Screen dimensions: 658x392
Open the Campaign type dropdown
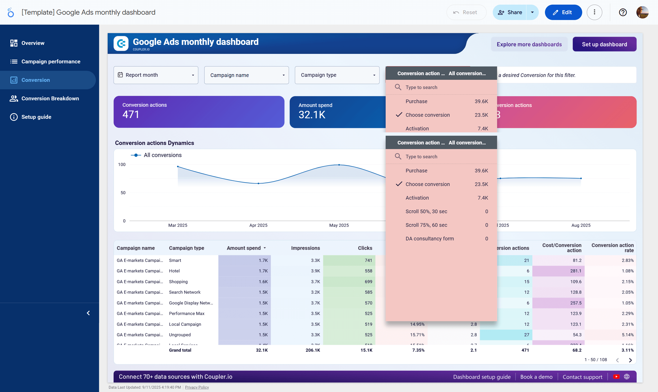pos(337,75)
